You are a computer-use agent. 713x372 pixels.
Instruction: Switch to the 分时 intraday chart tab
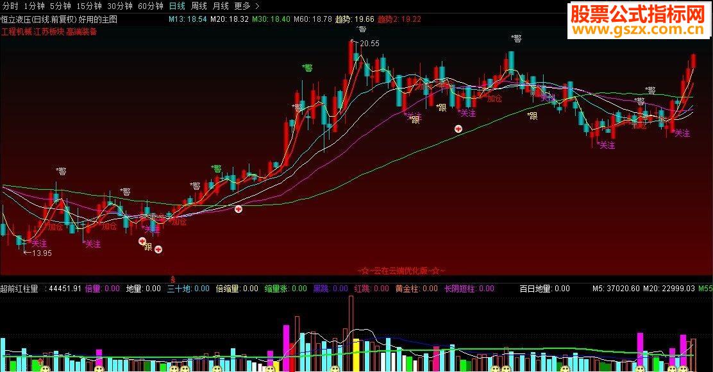(x=10, y=6)
